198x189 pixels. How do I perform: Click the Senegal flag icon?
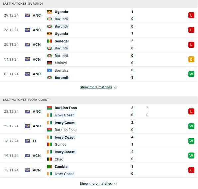pos(49,41)
